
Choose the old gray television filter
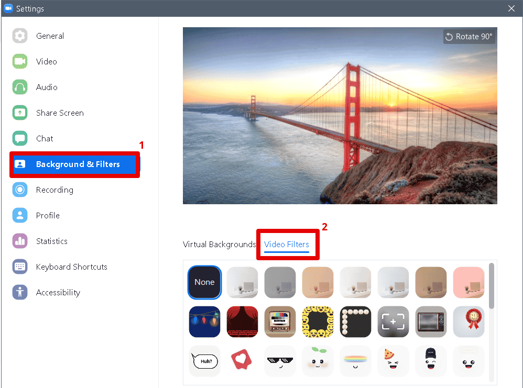tap(431, 322)
